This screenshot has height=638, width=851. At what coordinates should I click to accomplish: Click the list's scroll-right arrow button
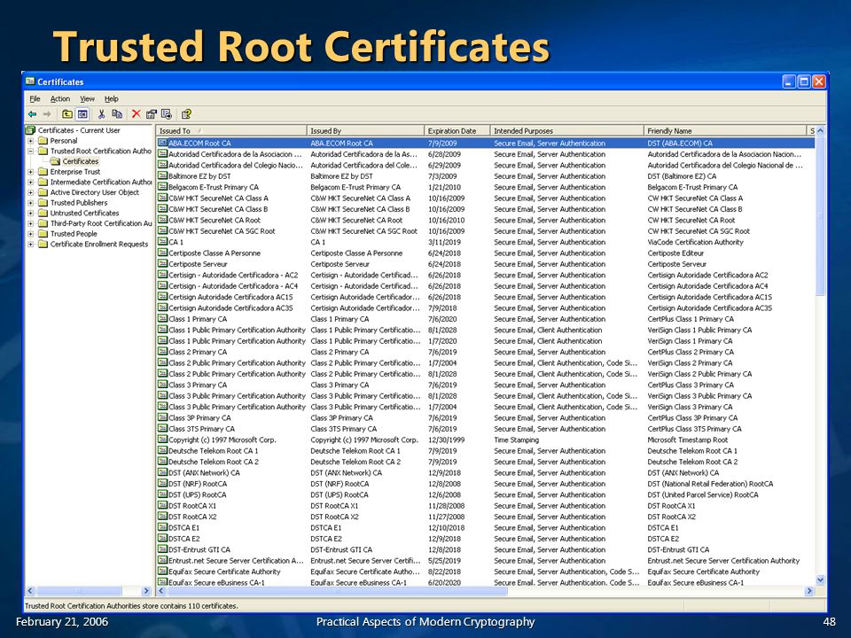[x=809, y=591]
